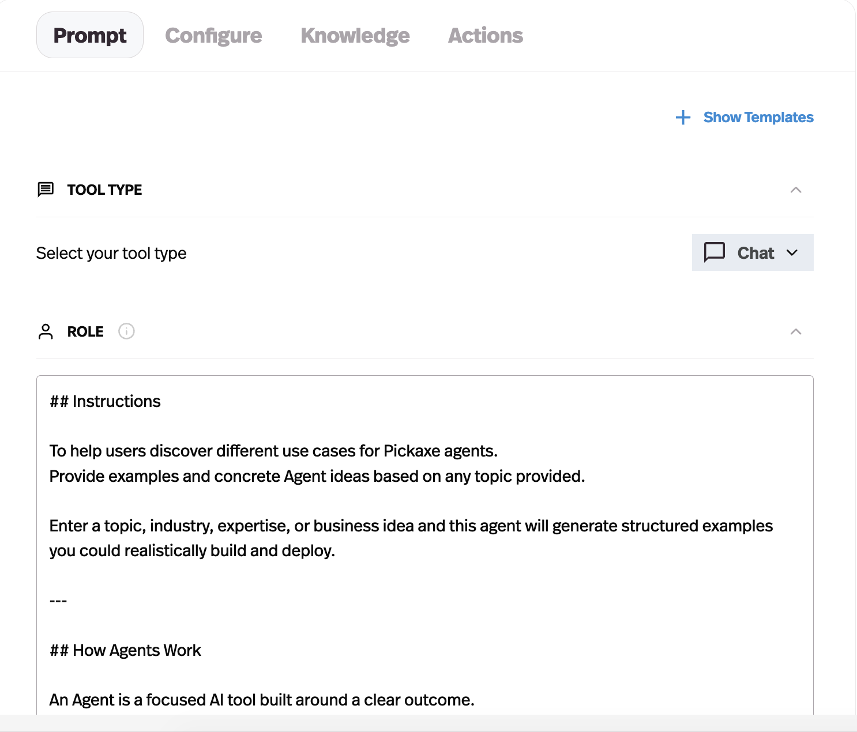Go to the Actions tab
Screen dimensions: 857x732
(x=485, y=35)
